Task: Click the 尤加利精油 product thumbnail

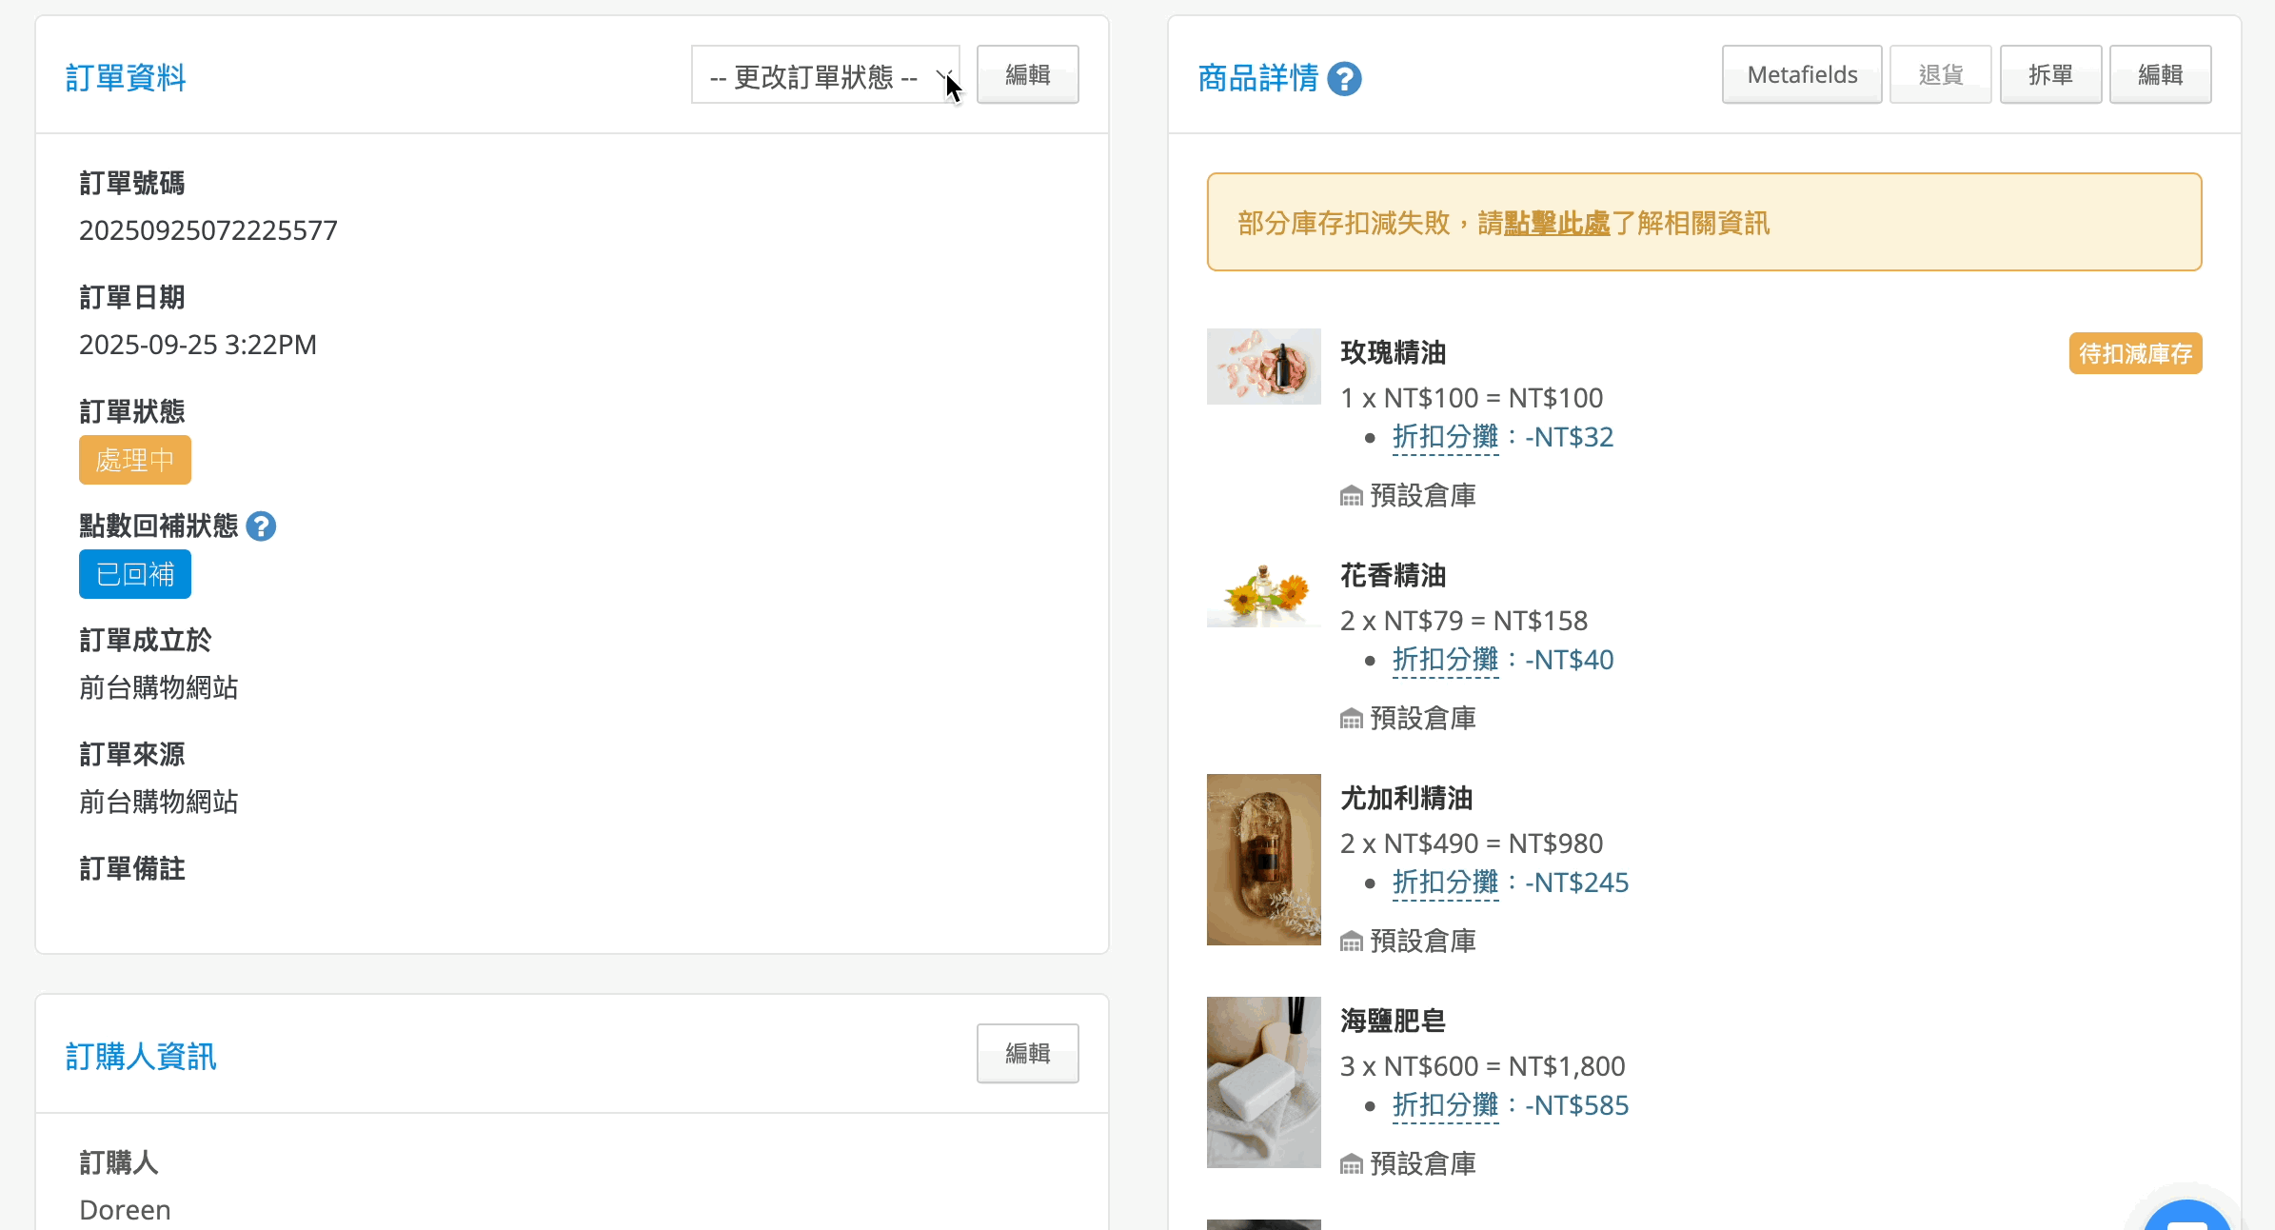Action: (1264, 860)
